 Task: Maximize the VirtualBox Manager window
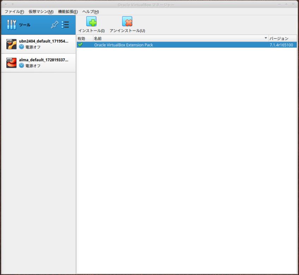286,4
